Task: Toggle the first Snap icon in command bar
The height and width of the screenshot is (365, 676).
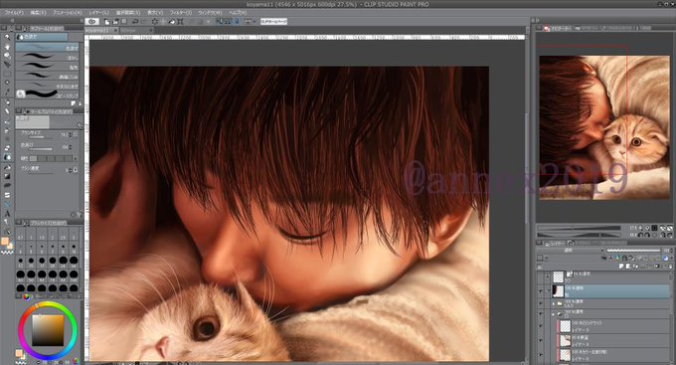Action: pyautogui.click(x=219, y=21)
